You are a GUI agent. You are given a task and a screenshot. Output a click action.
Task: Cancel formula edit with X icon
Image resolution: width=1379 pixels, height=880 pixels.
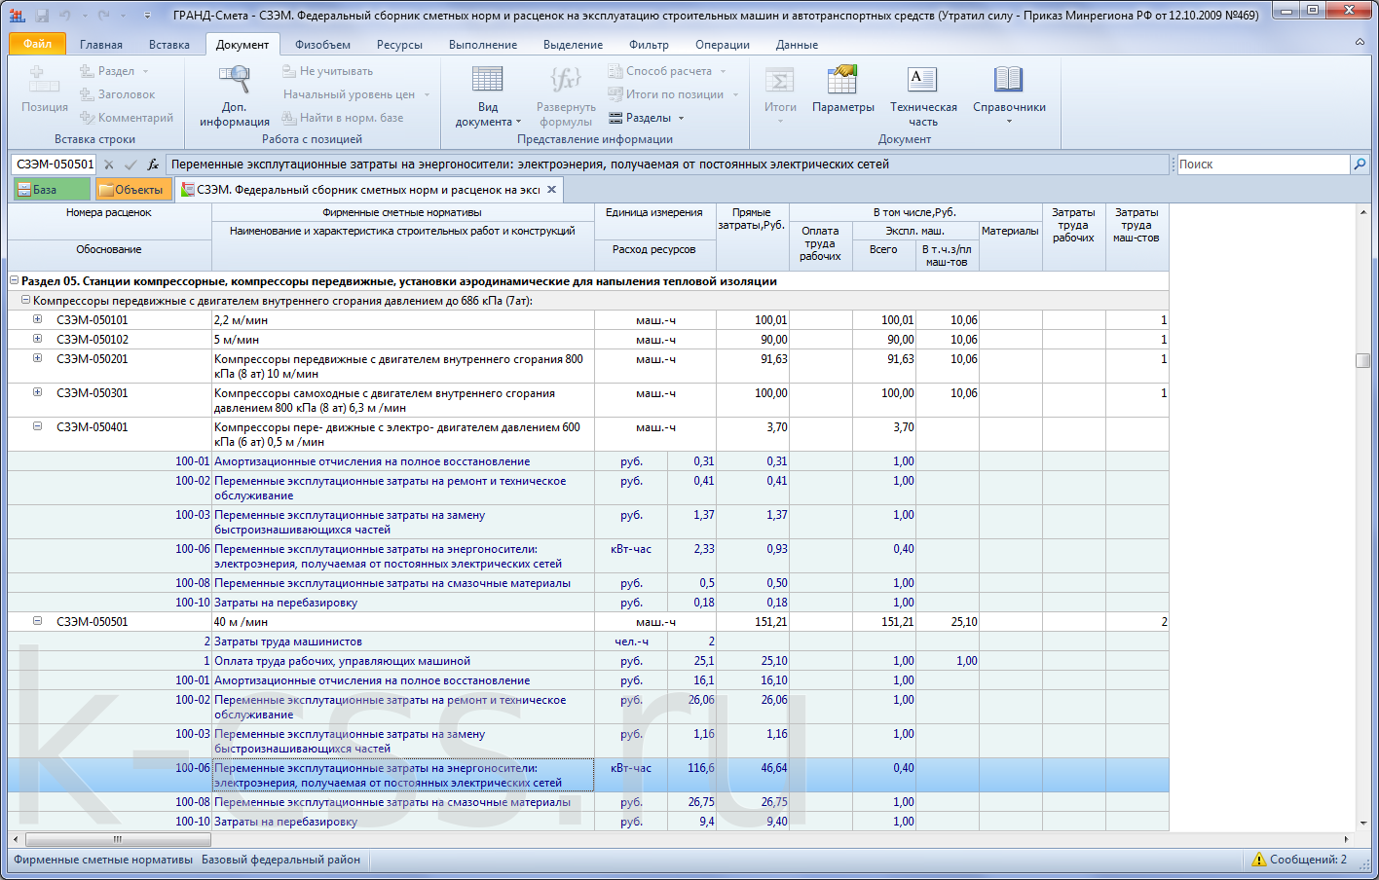pos(109,165)
